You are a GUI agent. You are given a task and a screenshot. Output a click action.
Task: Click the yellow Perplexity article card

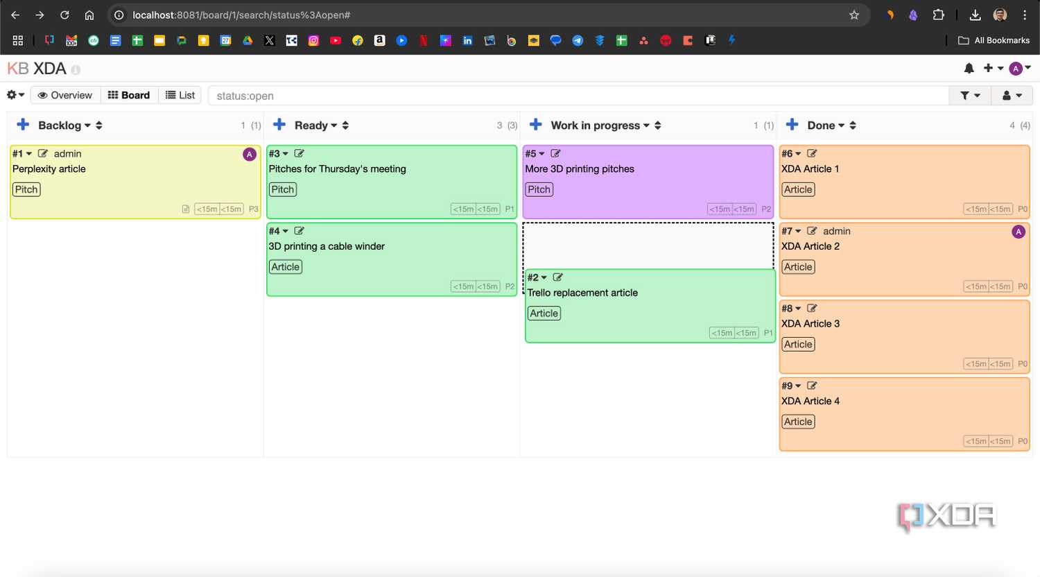click(x=135, y=182)
